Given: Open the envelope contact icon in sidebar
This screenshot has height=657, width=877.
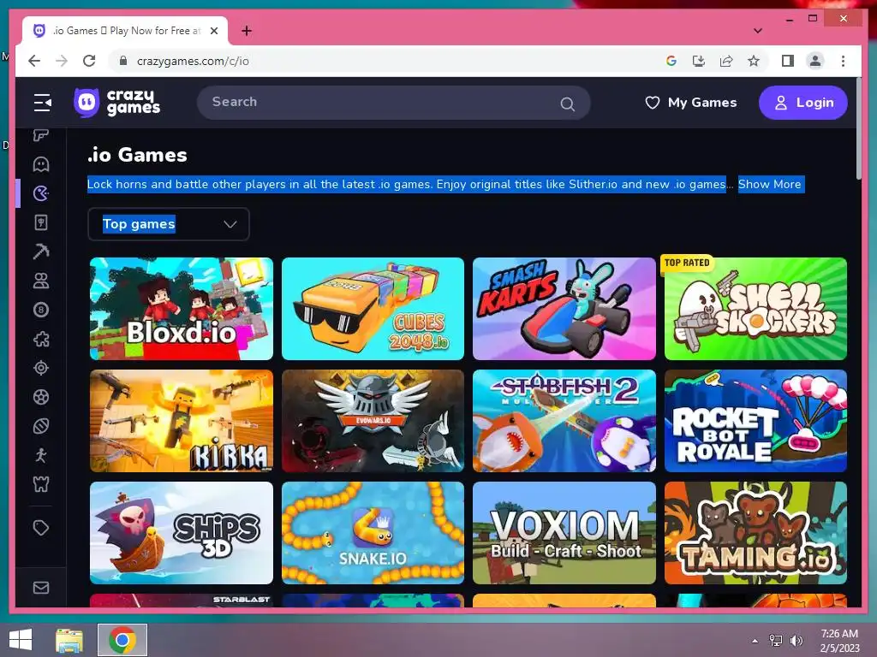Looking at the screenshot, I should (41, 588).
